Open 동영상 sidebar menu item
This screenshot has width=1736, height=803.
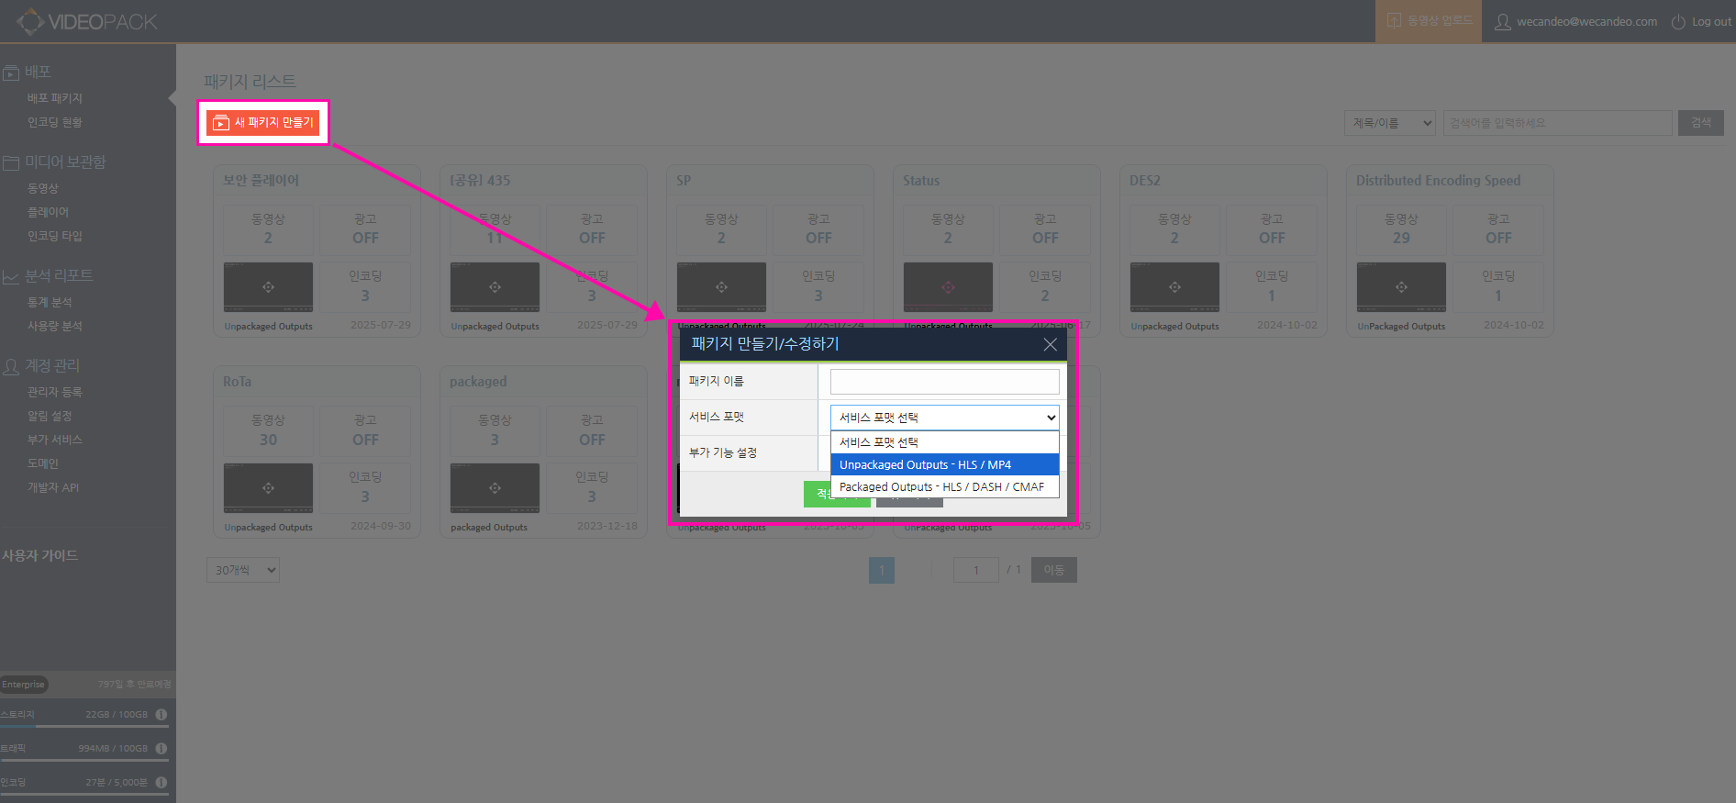coord(43,188)
